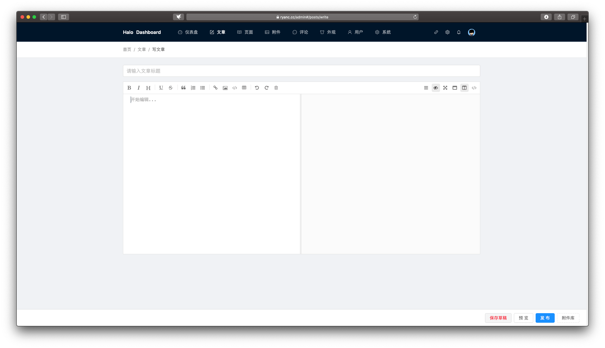
Task: Open the browser share menu
Action: tap(559, 17)
